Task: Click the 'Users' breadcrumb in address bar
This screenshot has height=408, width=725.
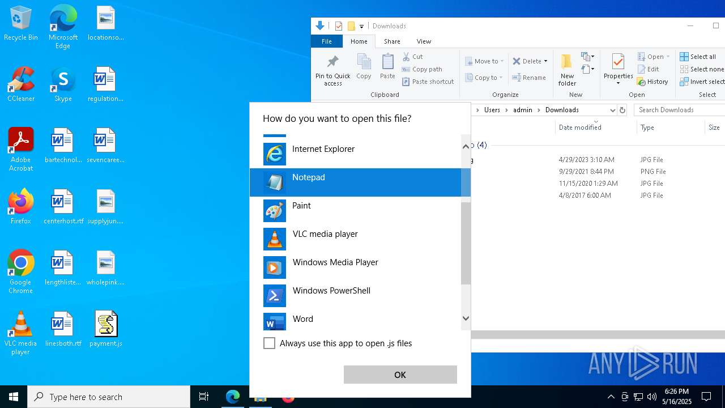Action: [492, 110]
